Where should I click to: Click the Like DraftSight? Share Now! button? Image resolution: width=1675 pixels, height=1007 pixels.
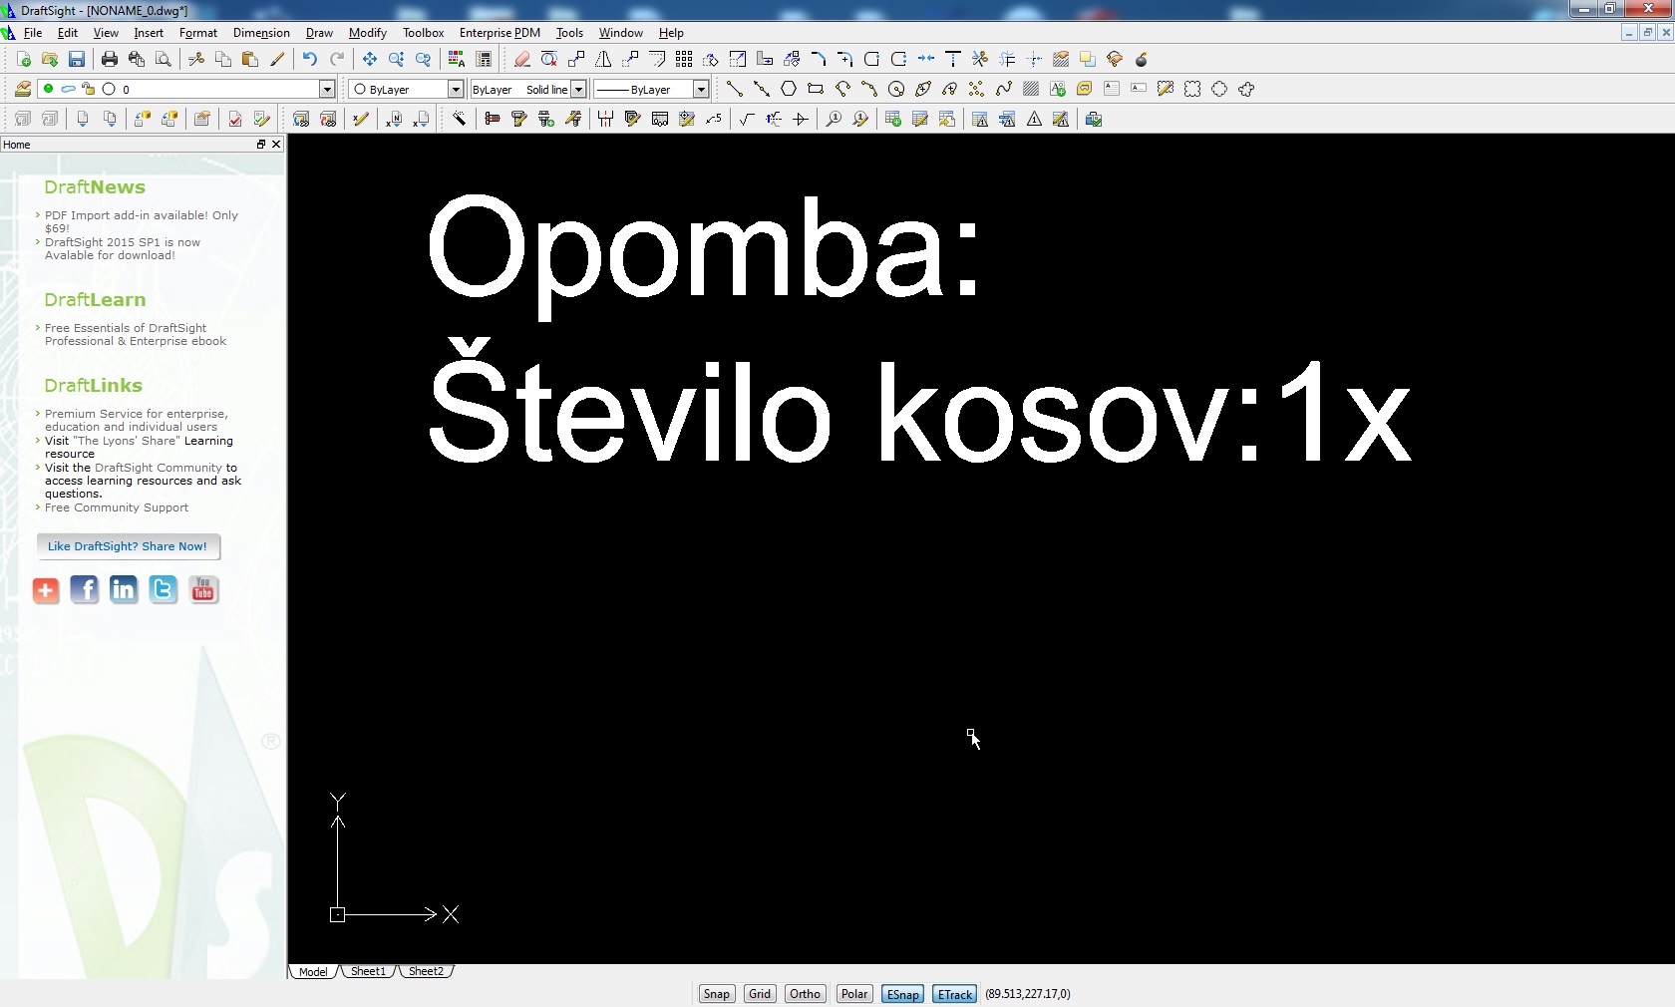point(128,546)
